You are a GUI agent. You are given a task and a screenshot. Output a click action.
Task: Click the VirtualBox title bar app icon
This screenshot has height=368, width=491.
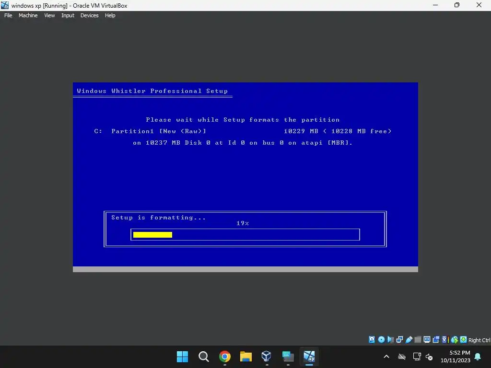5,5
